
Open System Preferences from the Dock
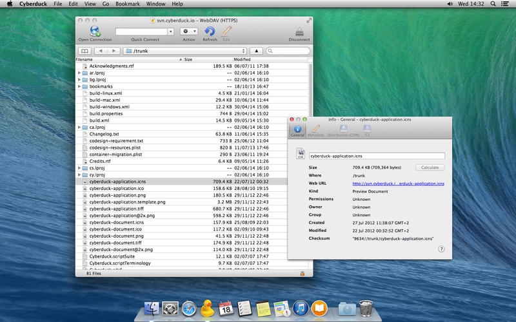point(170,309)
